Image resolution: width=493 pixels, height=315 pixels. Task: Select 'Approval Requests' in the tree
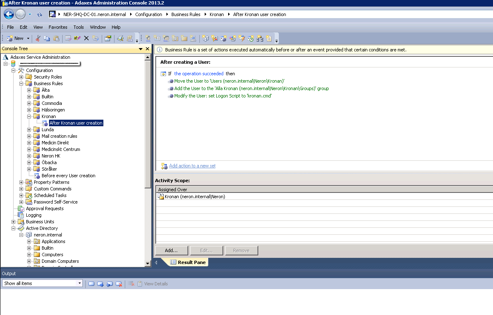click(x=44, y=209)
